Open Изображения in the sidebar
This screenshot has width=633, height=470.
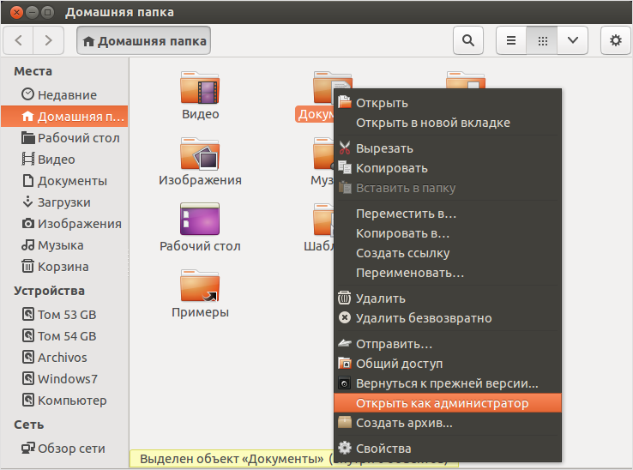point(64,224)
